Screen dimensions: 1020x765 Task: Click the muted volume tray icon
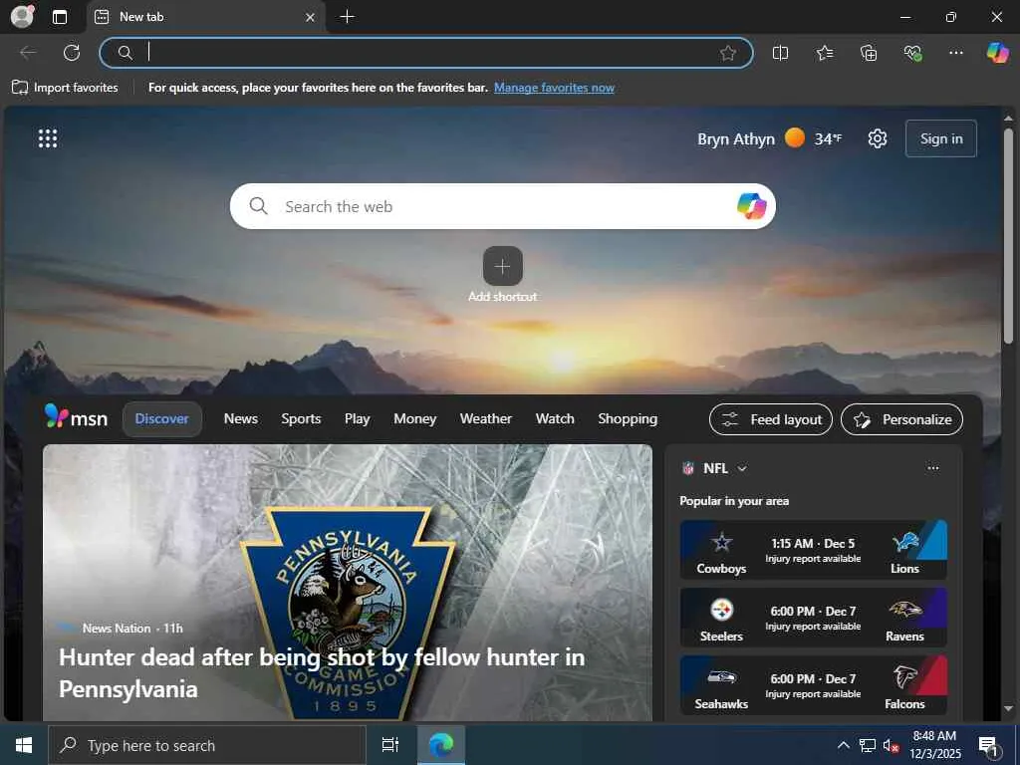tap(891, 745)
